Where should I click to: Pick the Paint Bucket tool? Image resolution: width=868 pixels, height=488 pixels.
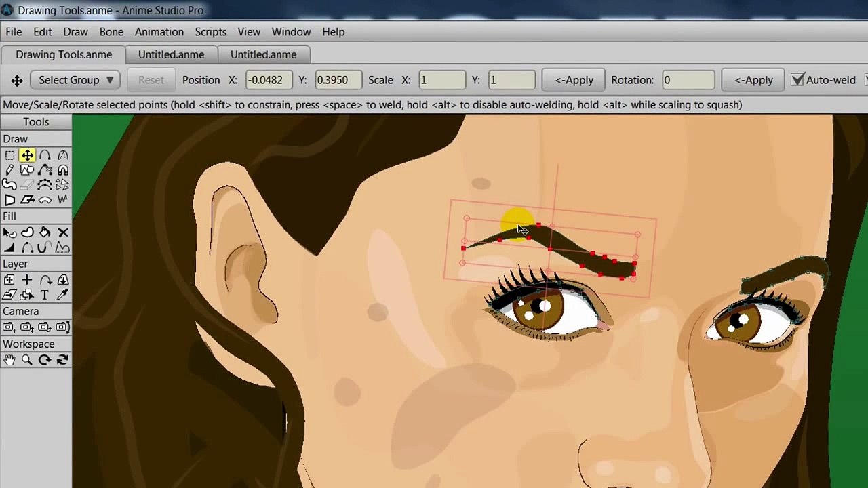coord(45,232)
